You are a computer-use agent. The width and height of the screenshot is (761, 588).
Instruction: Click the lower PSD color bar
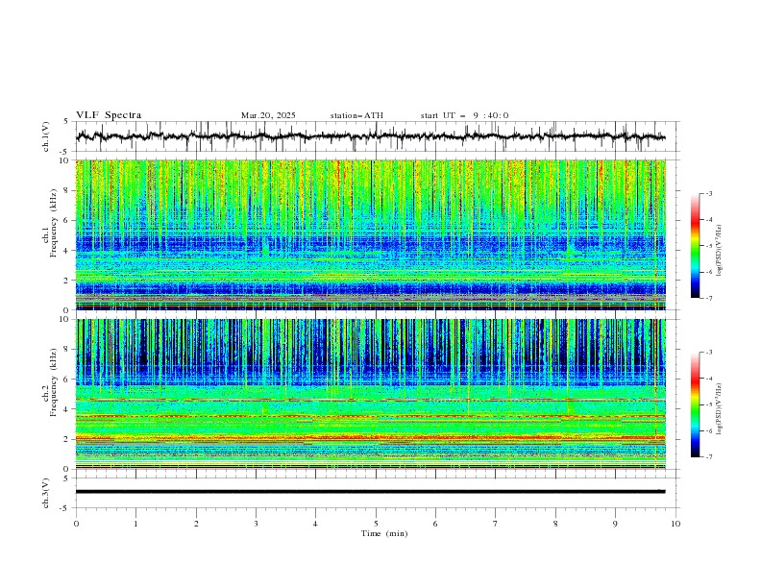[x=695, y=404]
